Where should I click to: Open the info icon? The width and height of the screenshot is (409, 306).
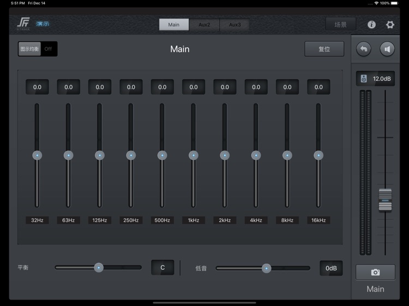(x=371, y=25)
